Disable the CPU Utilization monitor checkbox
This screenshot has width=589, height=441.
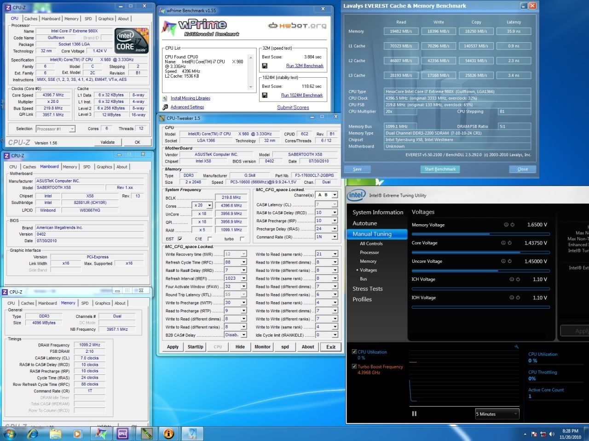point(354,352)
